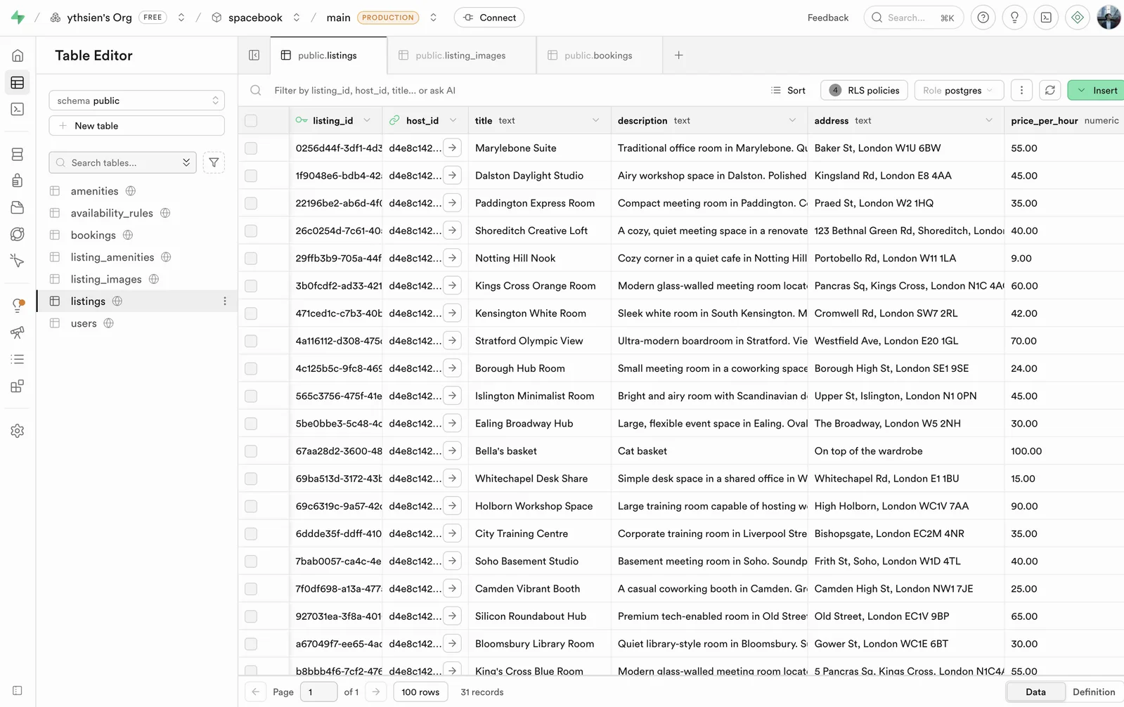This screenshot has width=1124, height=707.
Task: Switch to public.listing_images tab
Action: point(460,56)
